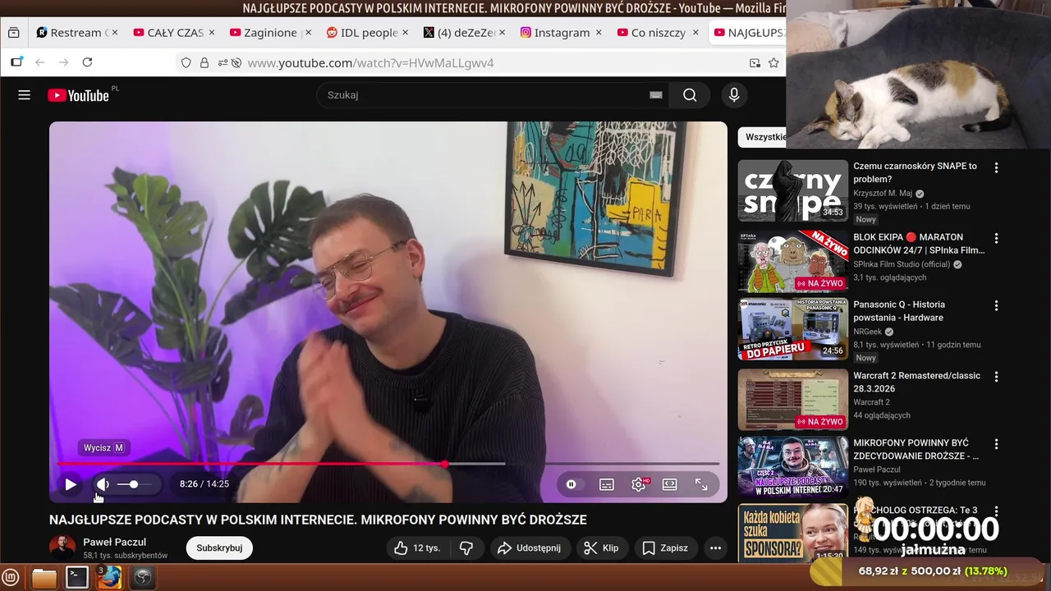Bookmark the page with the star icon

773,62
